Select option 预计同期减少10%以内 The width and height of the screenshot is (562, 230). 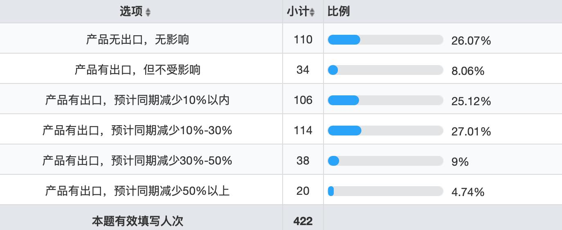tap(137, 100)
